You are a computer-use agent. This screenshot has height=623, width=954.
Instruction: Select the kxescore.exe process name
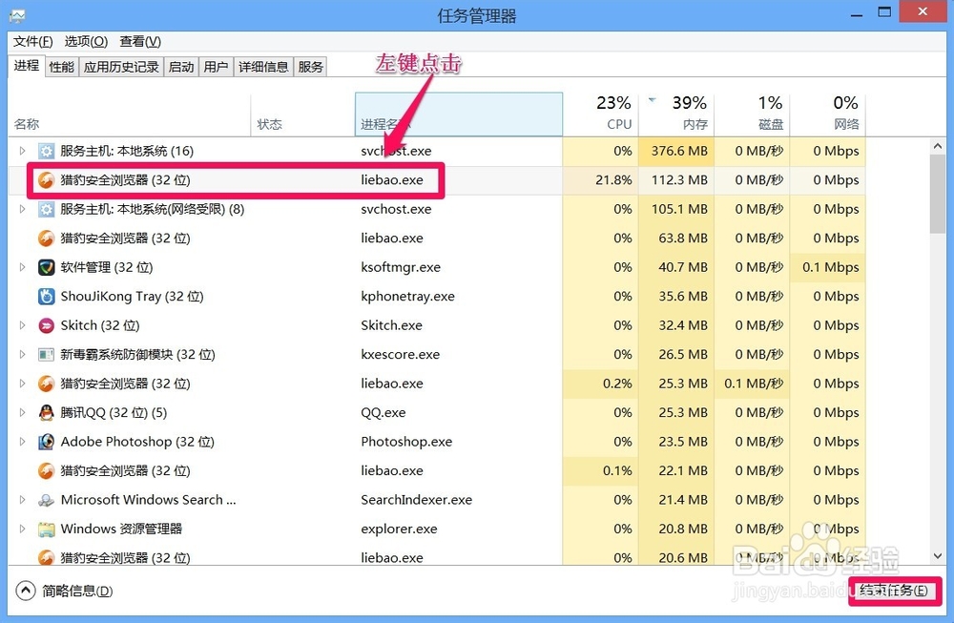tap(401, 354)
